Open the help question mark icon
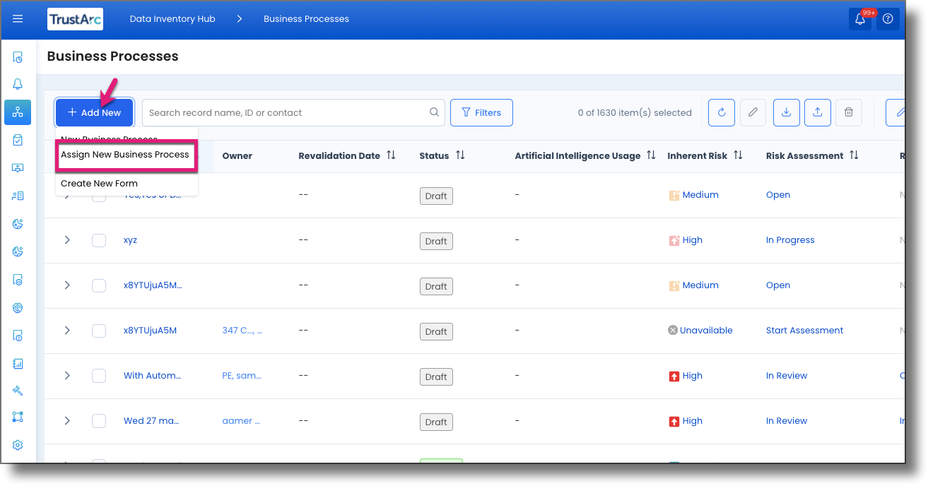 (x=888, y=19)
